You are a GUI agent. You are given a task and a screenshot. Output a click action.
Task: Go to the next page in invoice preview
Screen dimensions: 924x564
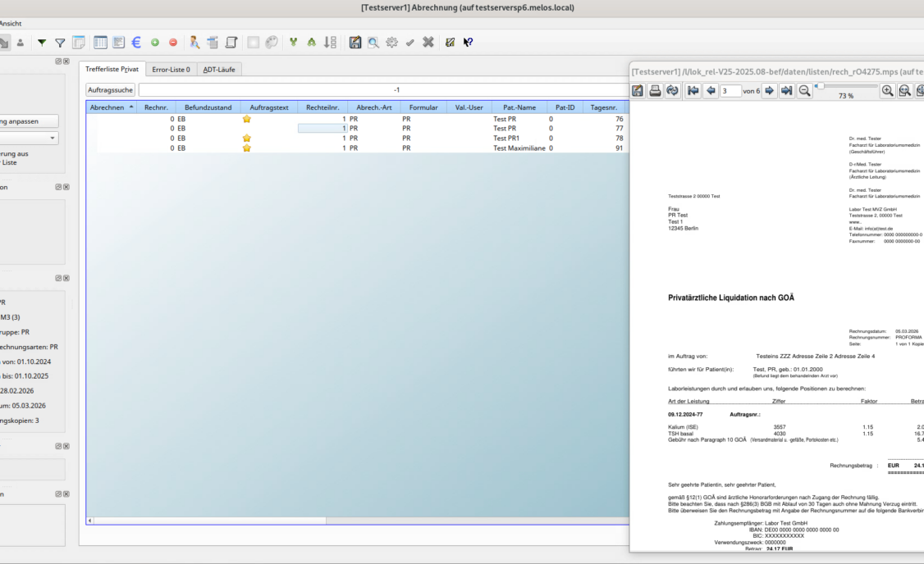point(771,91)
